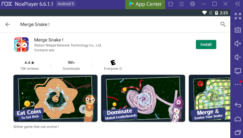Click the sidebar volume up icon
This screenshot has width=243, height=138.
(x=238, y=43)
